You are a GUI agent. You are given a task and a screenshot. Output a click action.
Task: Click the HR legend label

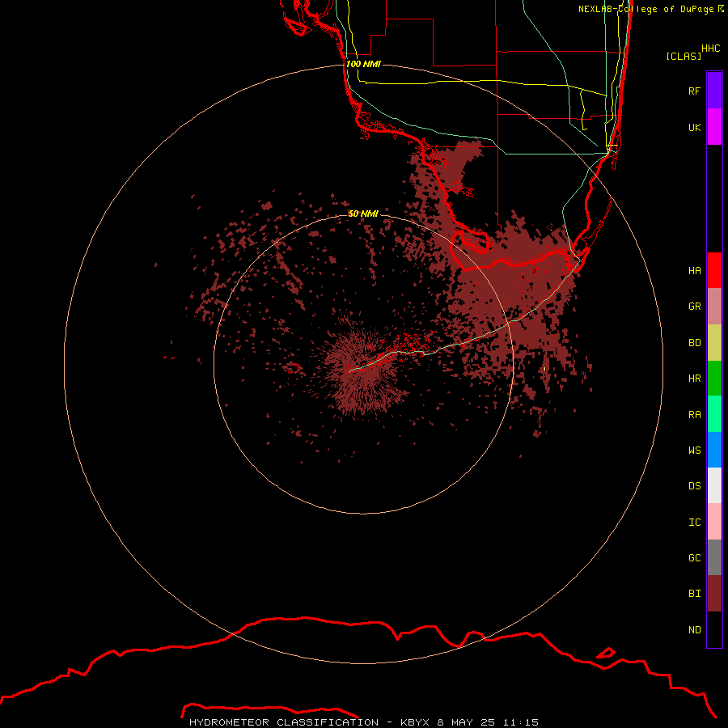(694, 379)
